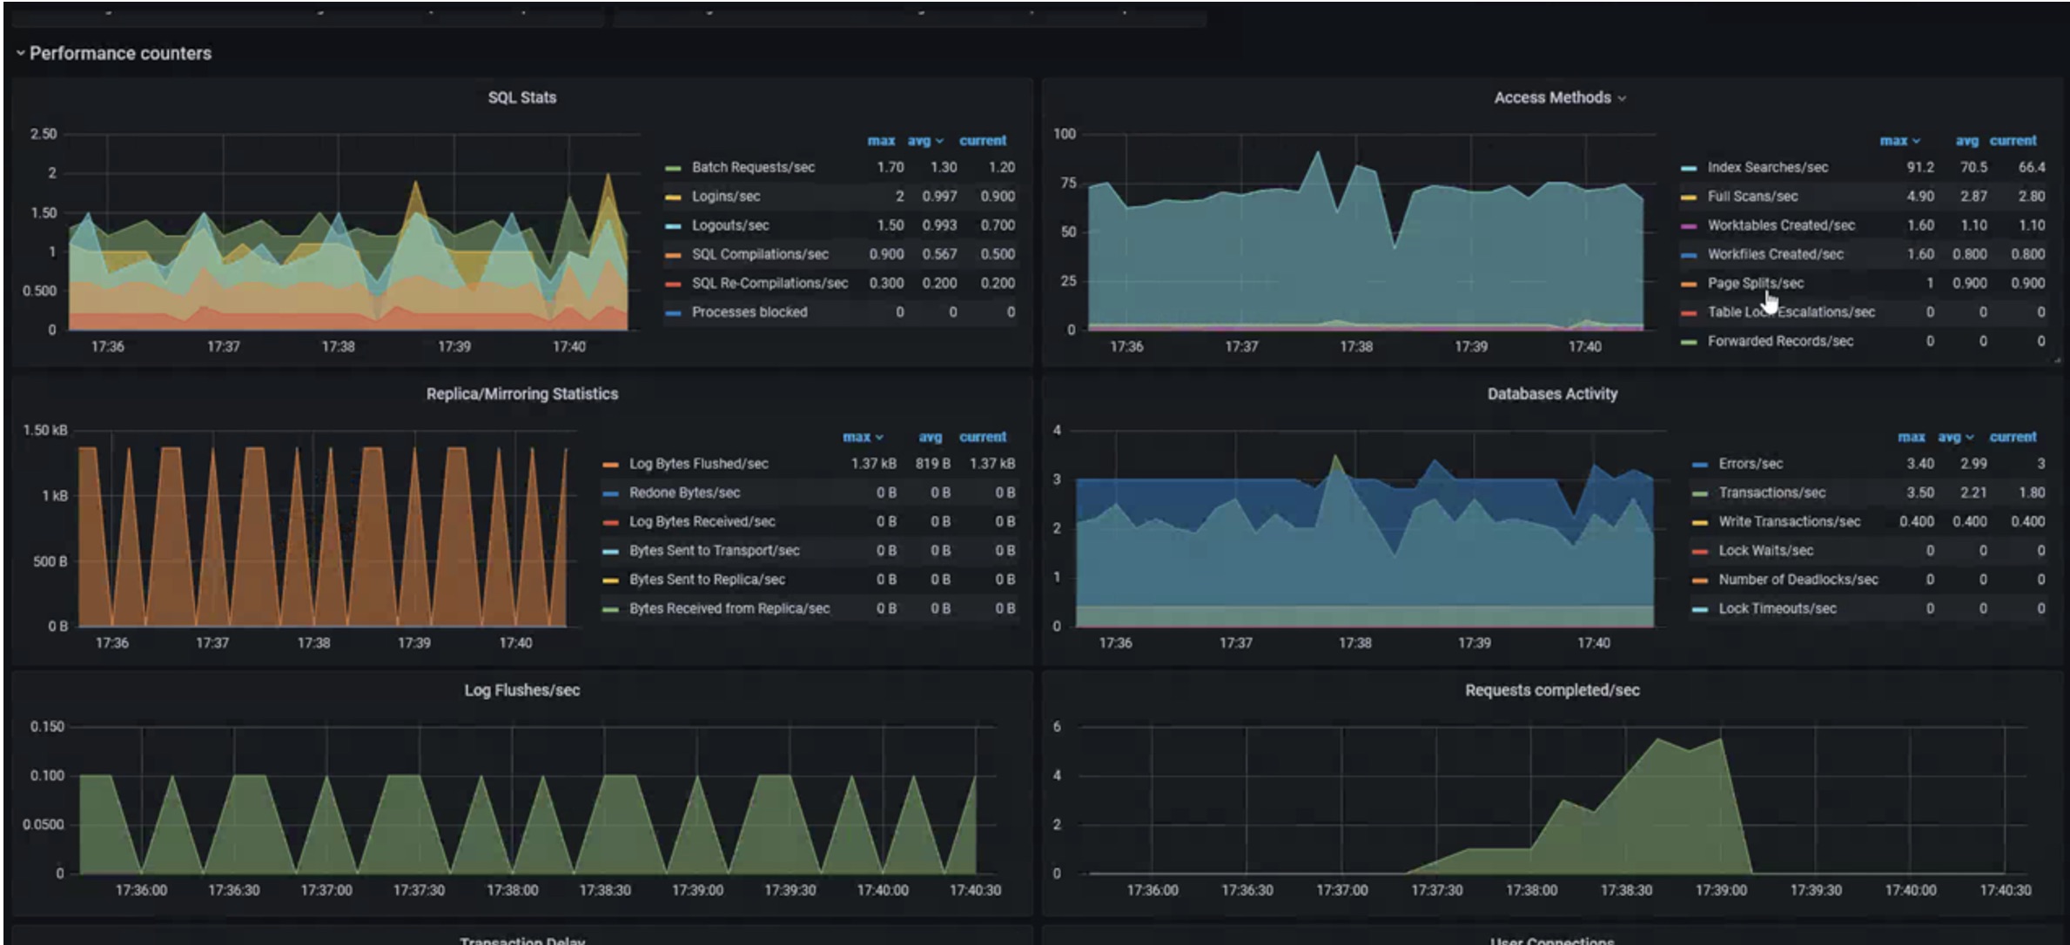Sort Databases Activity legend by avg
Image resolution: width=2070 pixels, height=945 pixels.
point(1955,437)
